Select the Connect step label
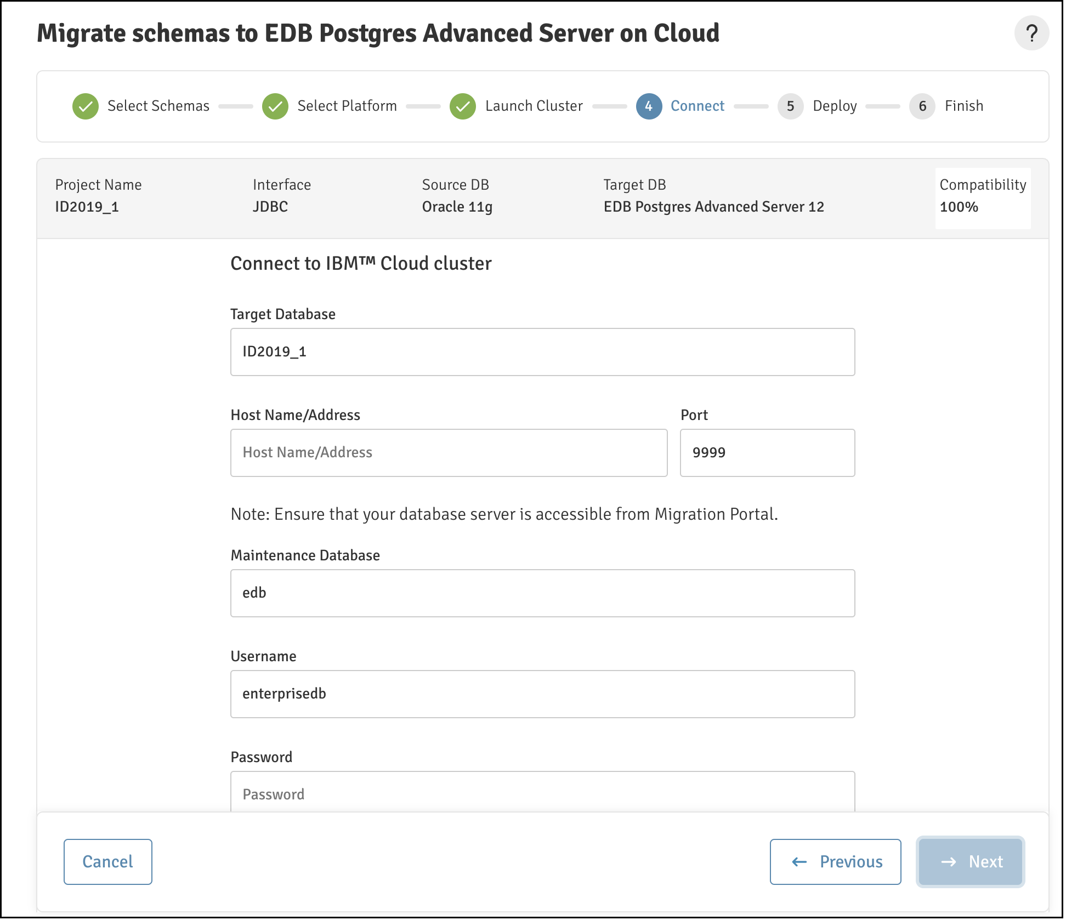 (x=698, y=106)
